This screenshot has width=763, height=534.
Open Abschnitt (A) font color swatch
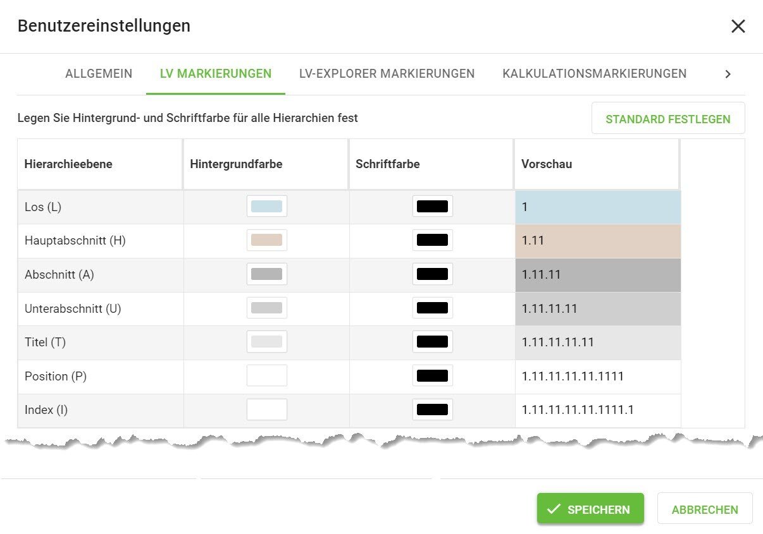(432, 274)
